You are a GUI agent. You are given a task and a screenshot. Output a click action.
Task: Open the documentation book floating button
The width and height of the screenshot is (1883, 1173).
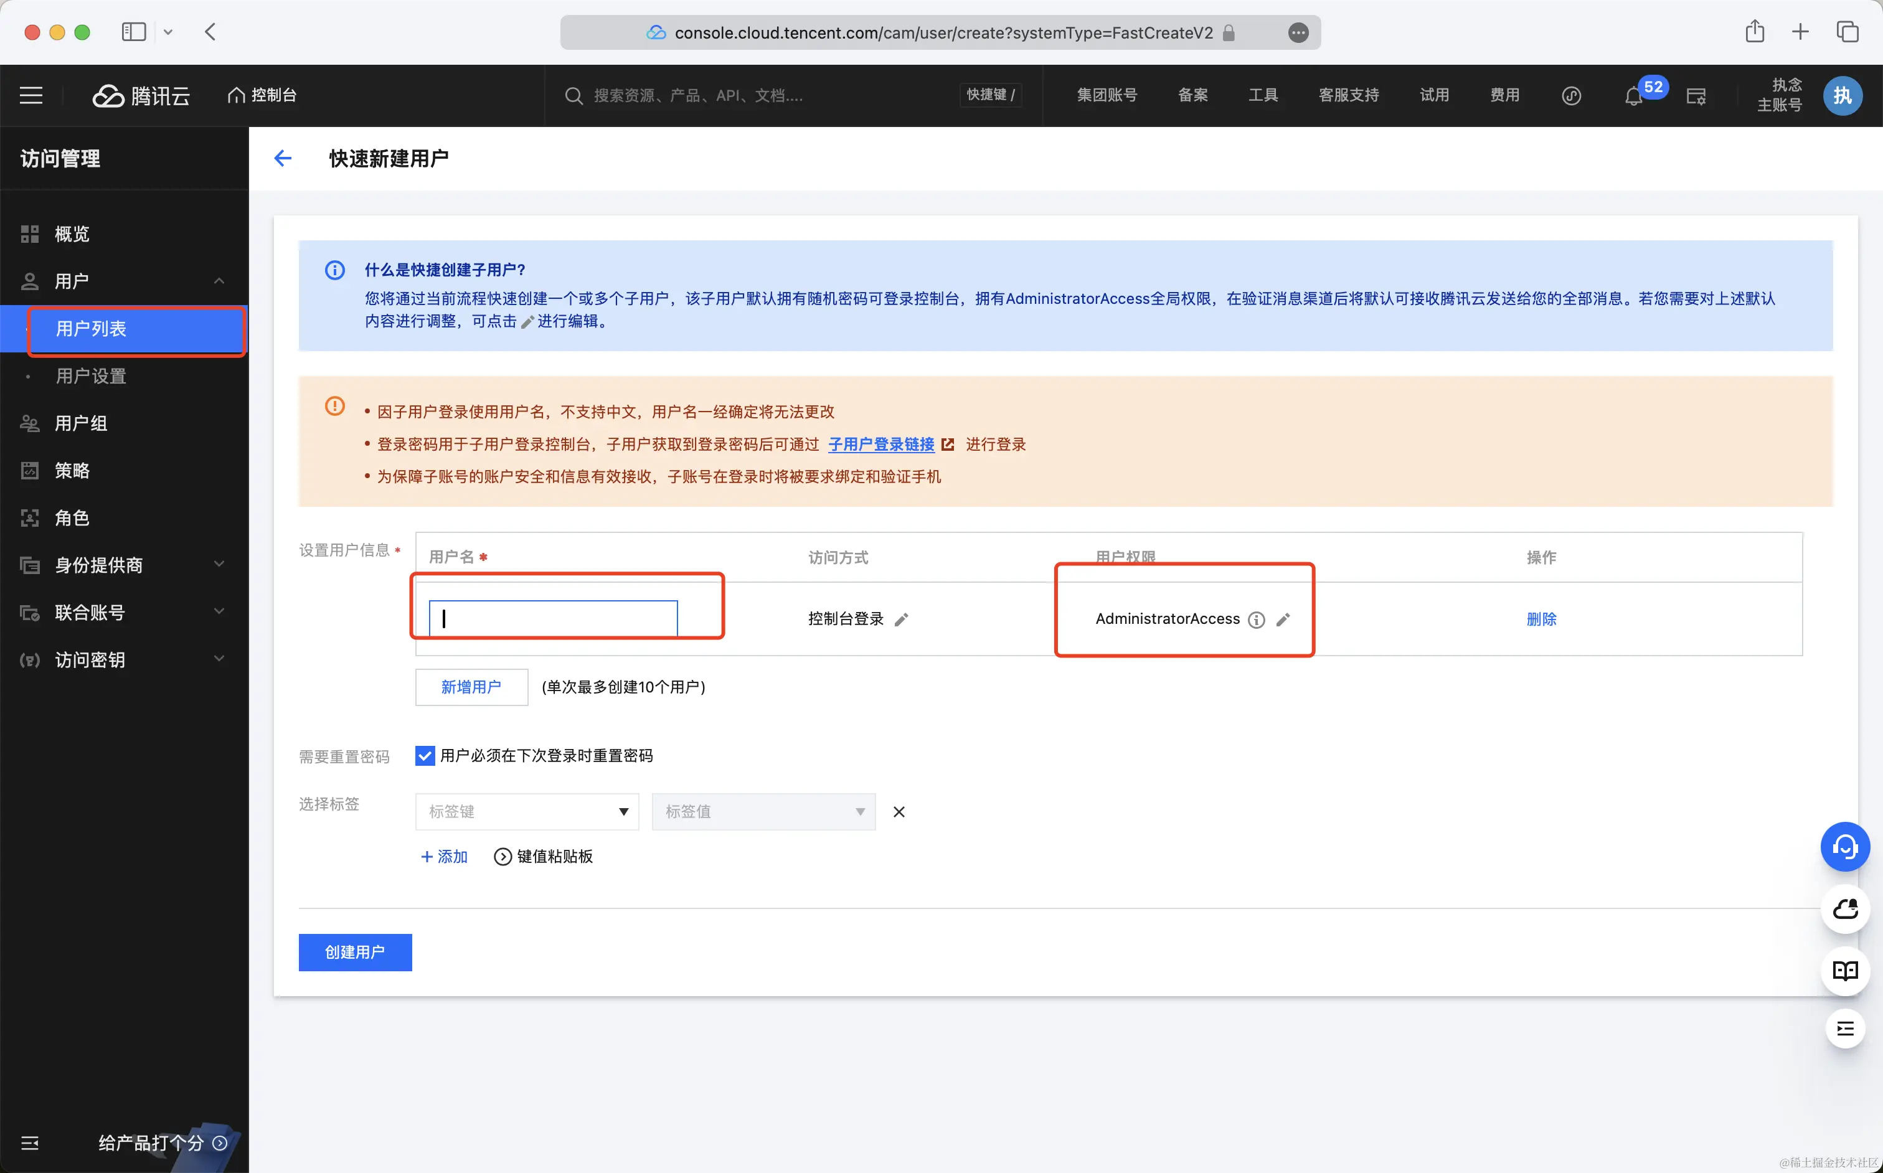pos(1845,971)
